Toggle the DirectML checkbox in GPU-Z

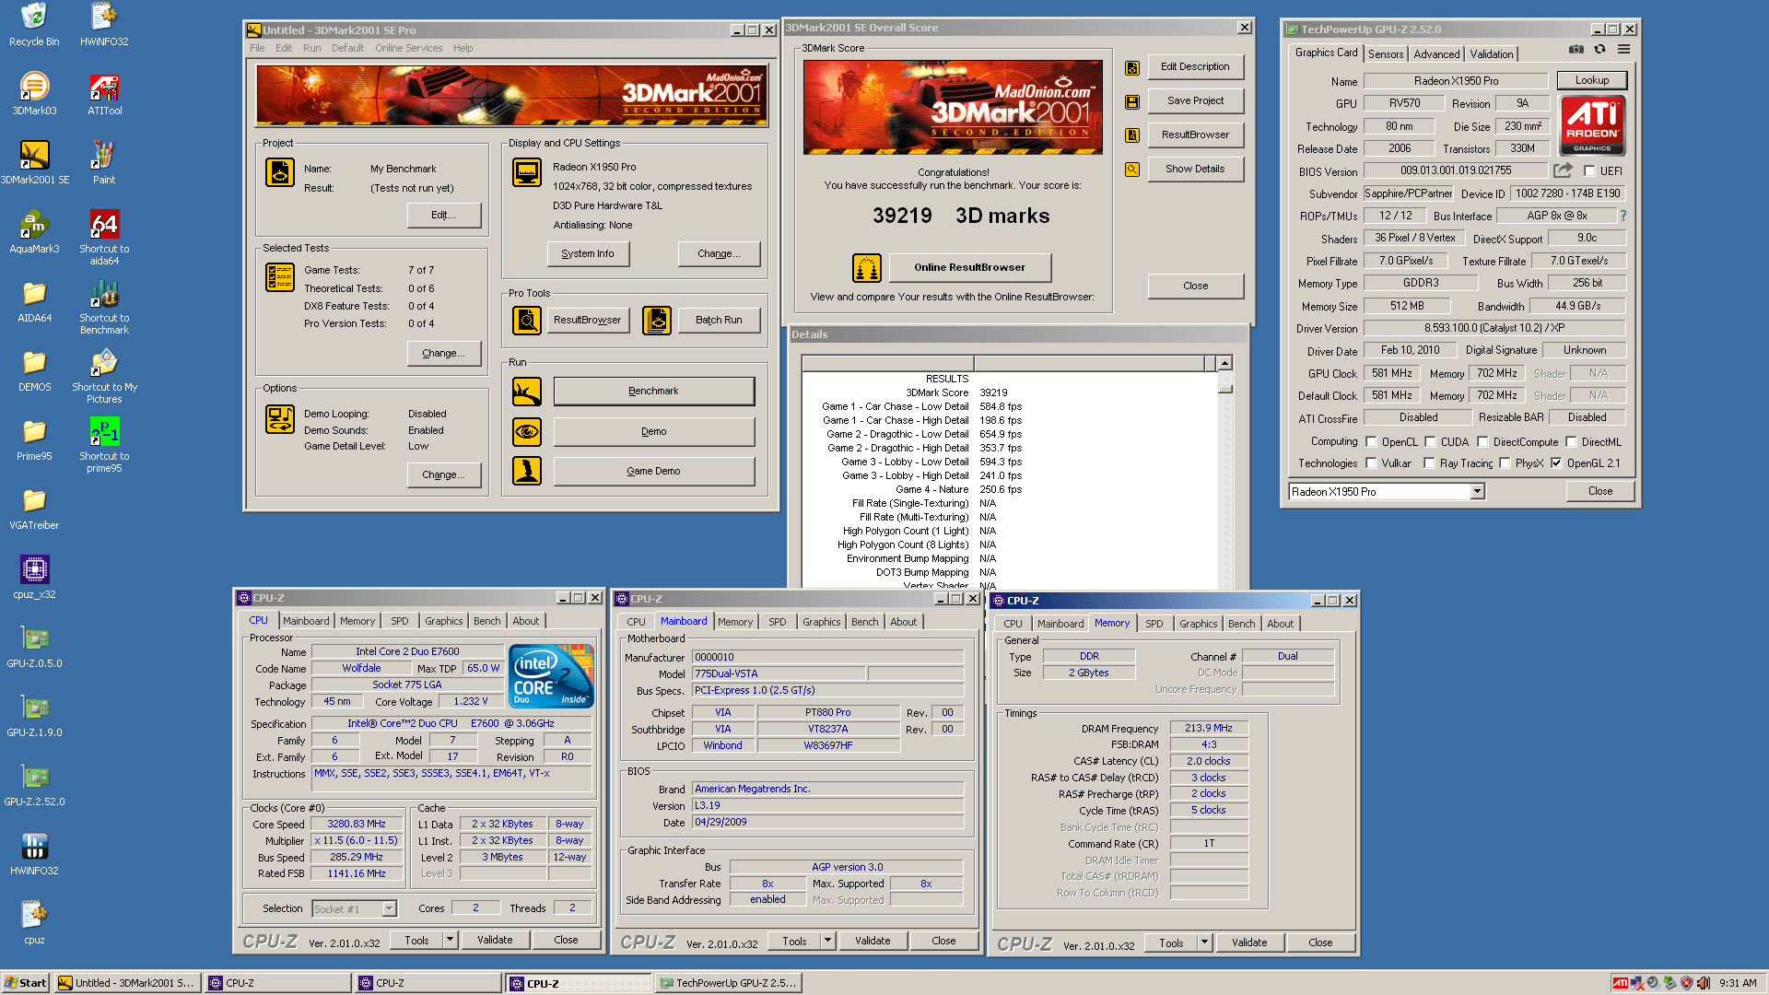(1571, 441)
